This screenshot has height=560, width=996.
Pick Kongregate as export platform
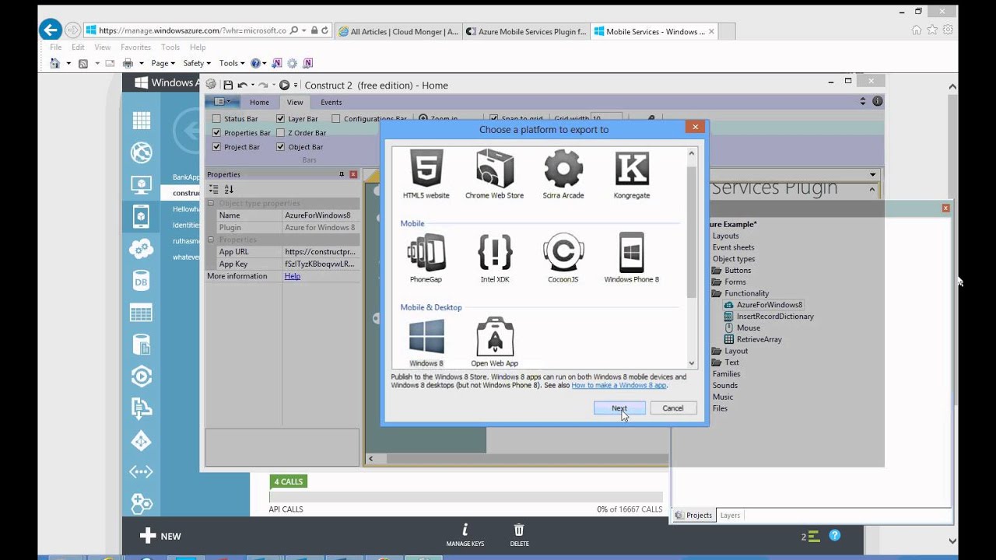point(631,174)
